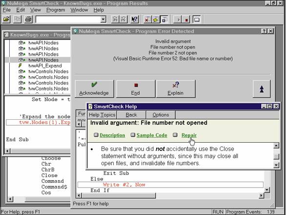Viewport: 286px width, 215px height.
Task: Click the small box icon beside Repair
Action: [175, 135]
